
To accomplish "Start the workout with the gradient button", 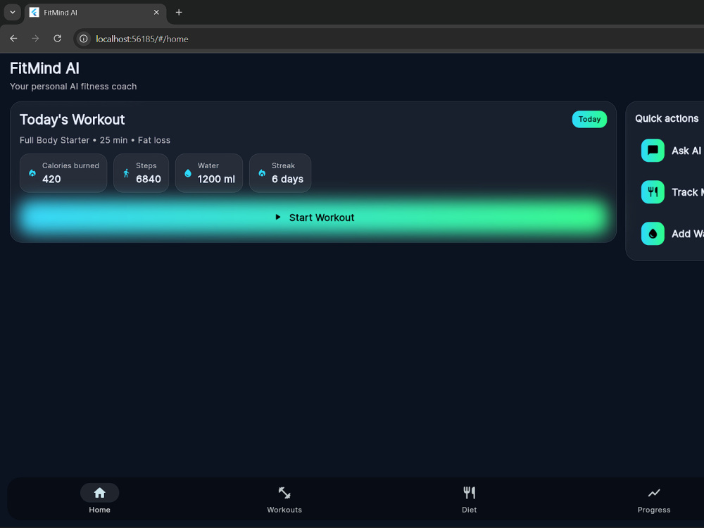I will [313, 218].
